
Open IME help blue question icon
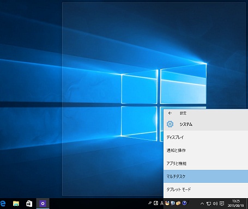pyautogui.click(x=184, y=203)
